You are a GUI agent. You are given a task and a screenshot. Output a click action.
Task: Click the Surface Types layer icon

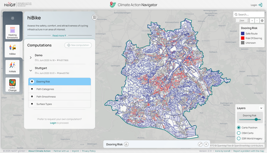point(32,104)
